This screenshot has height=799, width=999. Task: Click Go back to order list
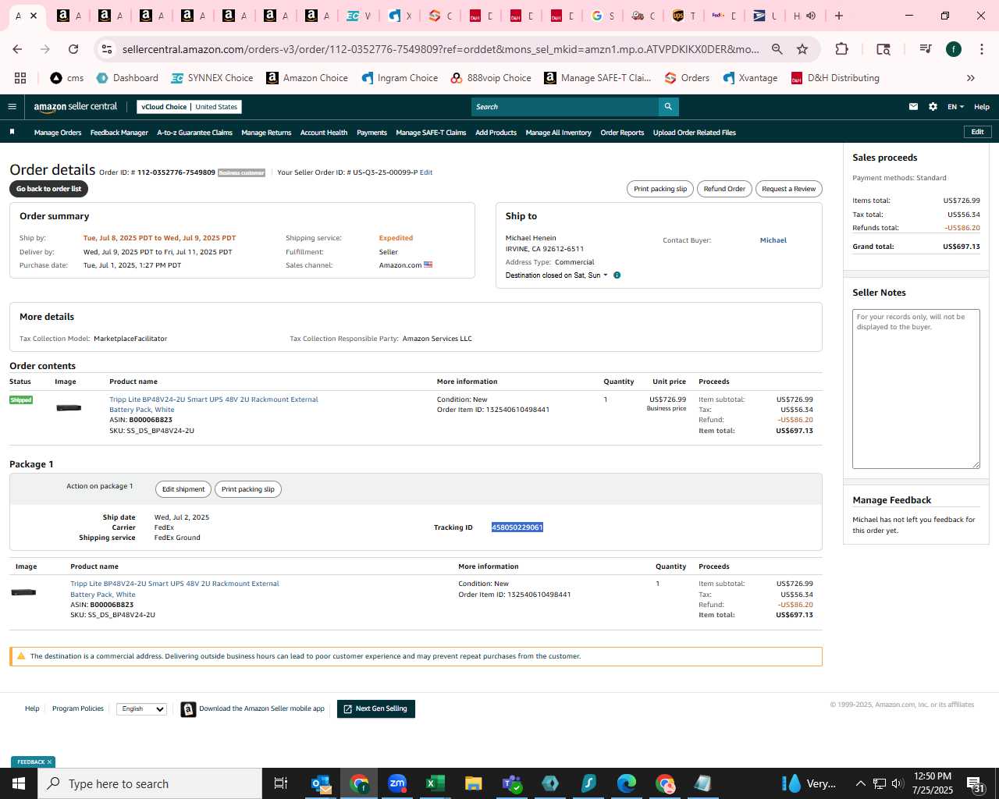click(48, 189)
